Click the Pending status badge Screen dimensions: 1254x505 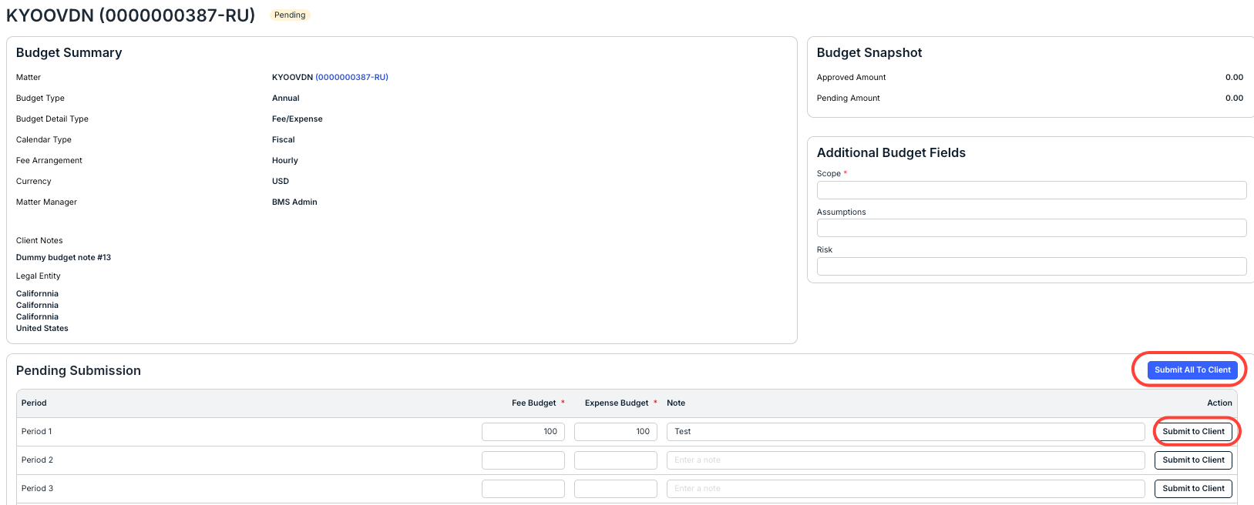click(290, 15)
